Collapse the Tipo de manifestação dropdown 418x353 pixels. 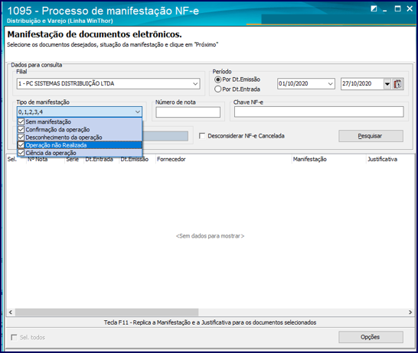point(138,112)
